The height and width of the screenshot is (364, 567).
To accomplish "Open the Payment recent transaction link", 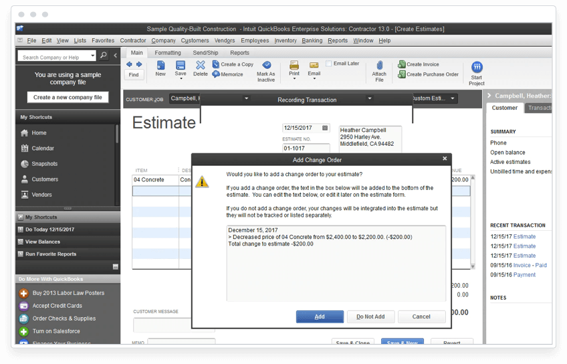I will click(524, 275).
